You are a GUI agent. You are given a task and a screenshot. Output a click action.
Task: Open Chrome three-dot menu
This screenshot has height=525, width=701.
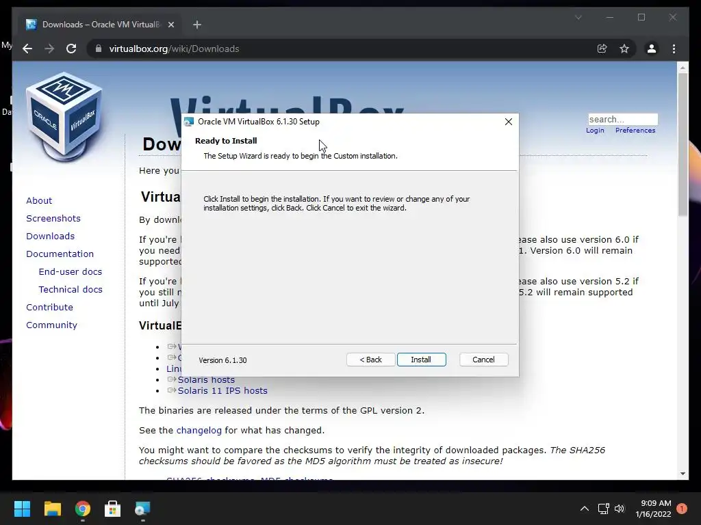[674, 49]
